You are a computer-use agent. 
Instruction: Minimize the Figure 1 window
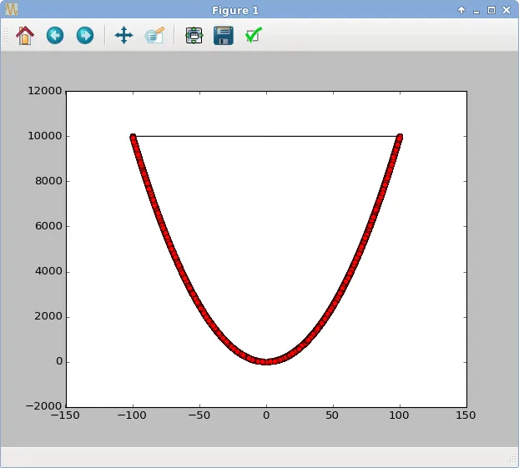476,12
